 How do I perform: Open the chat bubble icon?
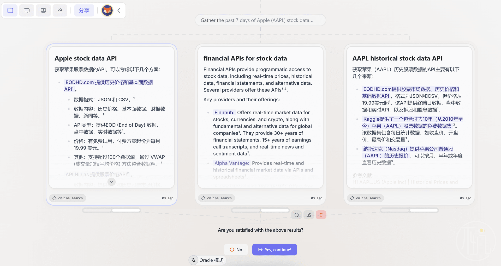point(27,10)
